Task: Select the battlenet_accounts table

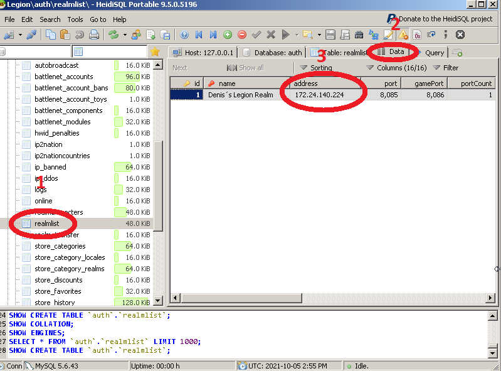Action: 63,77
